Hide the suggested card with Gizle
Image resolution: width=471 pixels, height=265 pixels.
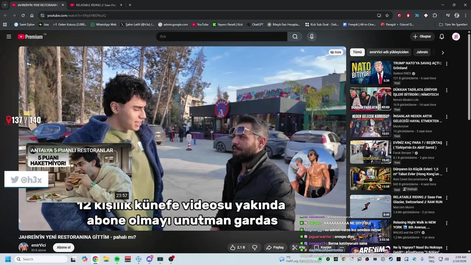336,52
